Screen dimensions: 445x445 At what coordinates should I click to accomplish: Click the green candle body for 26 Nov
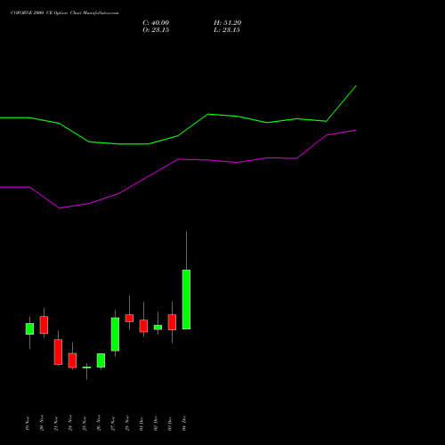101,360
